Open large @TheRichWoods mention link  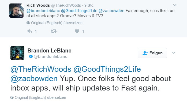[41, 69]
